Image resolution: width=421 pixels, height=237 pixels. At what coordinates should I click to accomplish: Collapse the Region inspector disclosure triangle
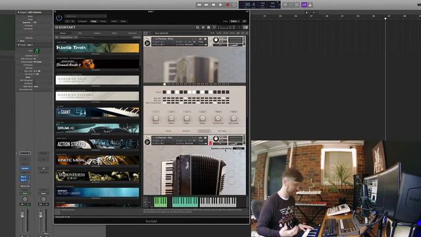point(18,13)
